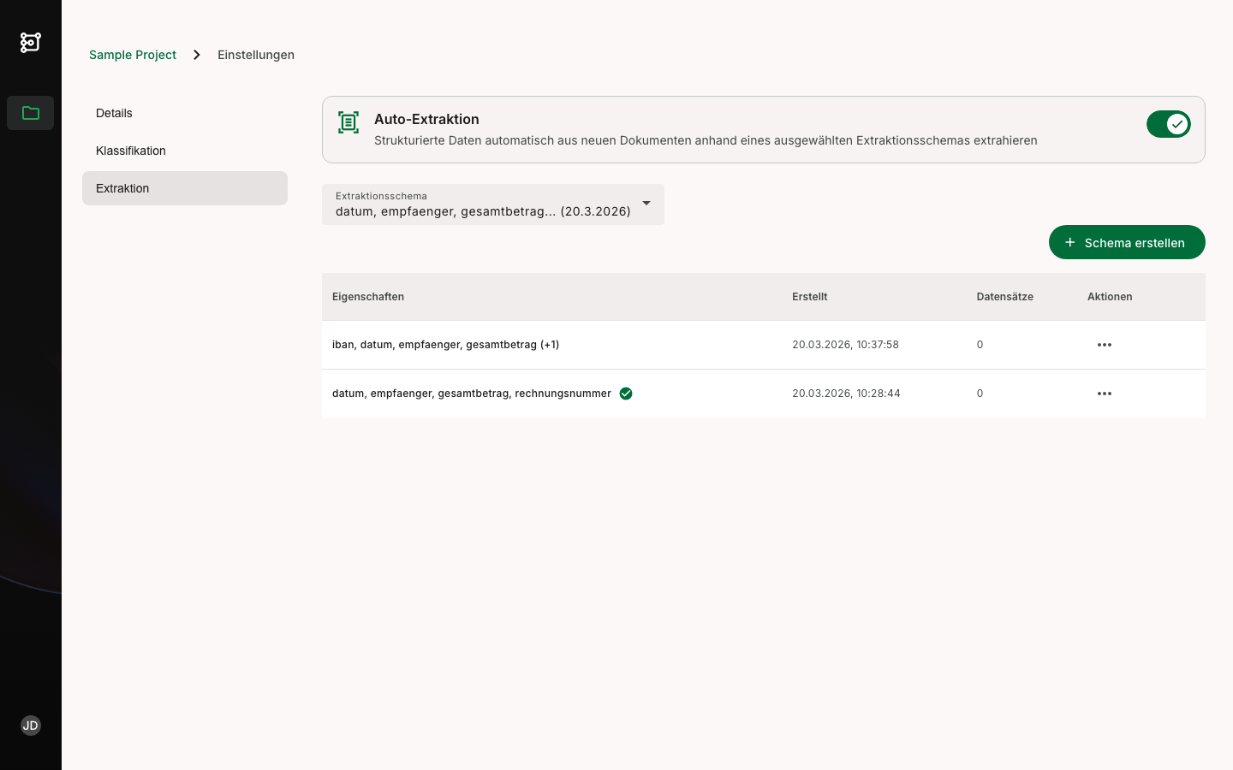Open the projects folder icon

tap(31, 113)
